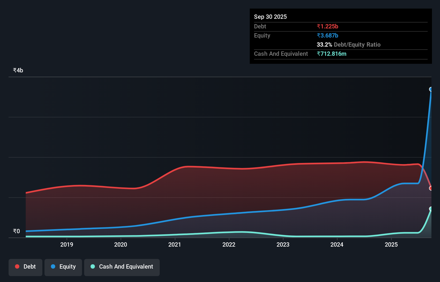
Task: Select the Debt endpoint marker on the chart
Action: tap(431, 188)
